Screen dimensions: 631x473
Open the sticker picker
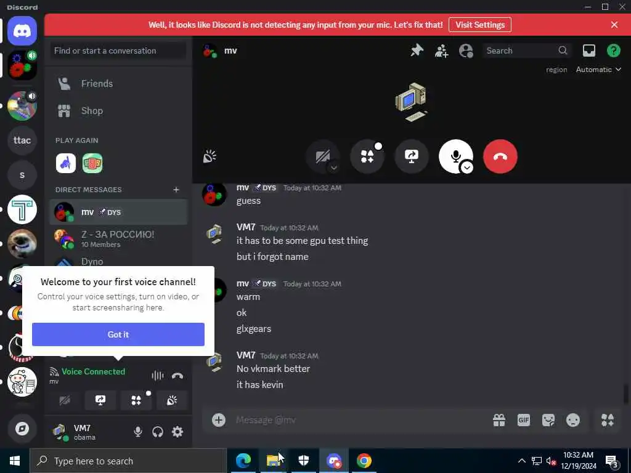coord(548,420)
